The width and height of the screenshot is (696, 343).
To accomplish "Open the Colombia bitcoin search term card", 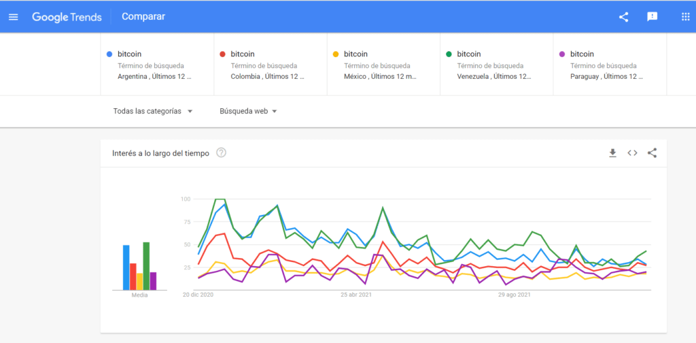I will (271, 65).
